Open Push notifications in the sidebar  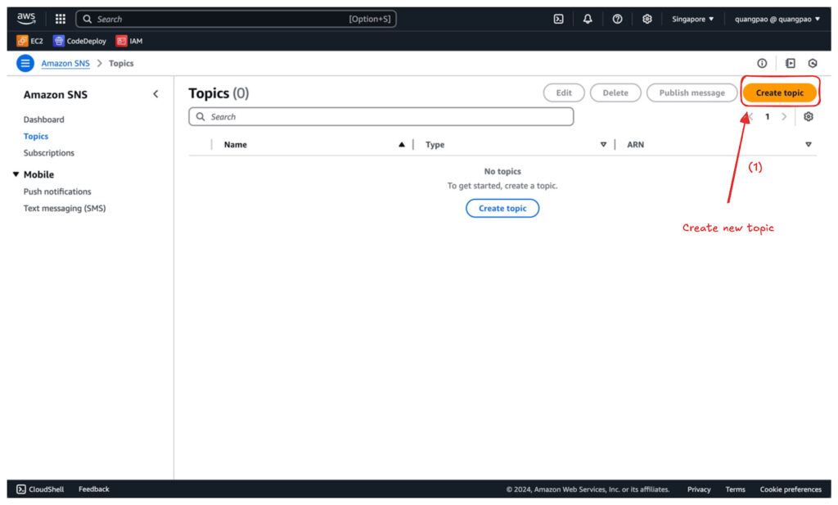tap(57, 192)
